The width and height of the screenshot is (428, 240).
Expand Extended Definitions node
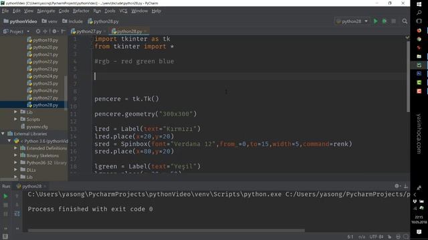pyautogui.click(x=15, y=148)
